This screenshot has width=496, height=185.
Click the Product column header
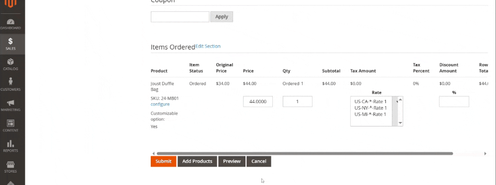(x=159, y=71)
